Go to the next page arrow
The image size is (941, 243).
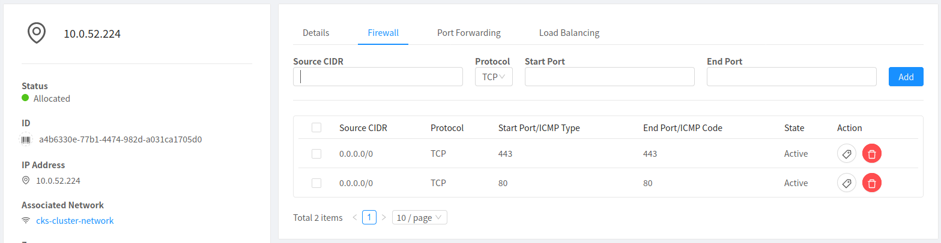click(384, 217)
